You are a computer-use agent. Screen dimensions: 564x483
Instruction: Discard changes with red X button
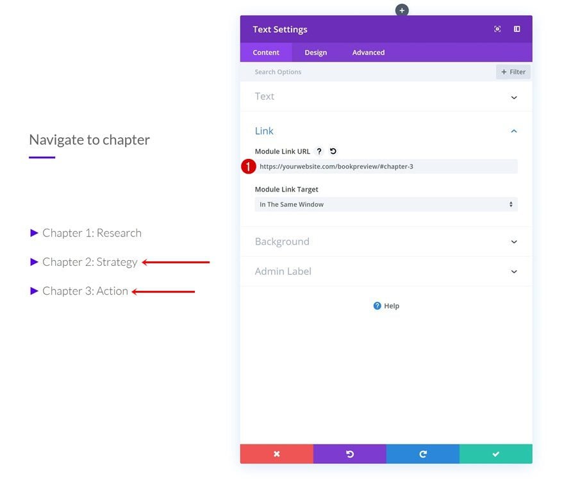[x=277, y=454]
